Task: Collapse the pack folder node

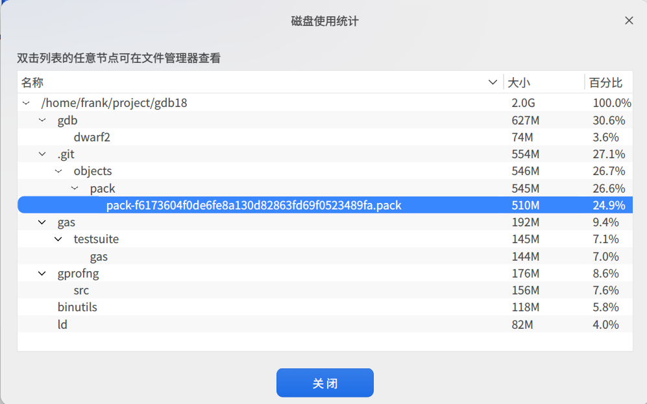Action: tap(74, 188)
